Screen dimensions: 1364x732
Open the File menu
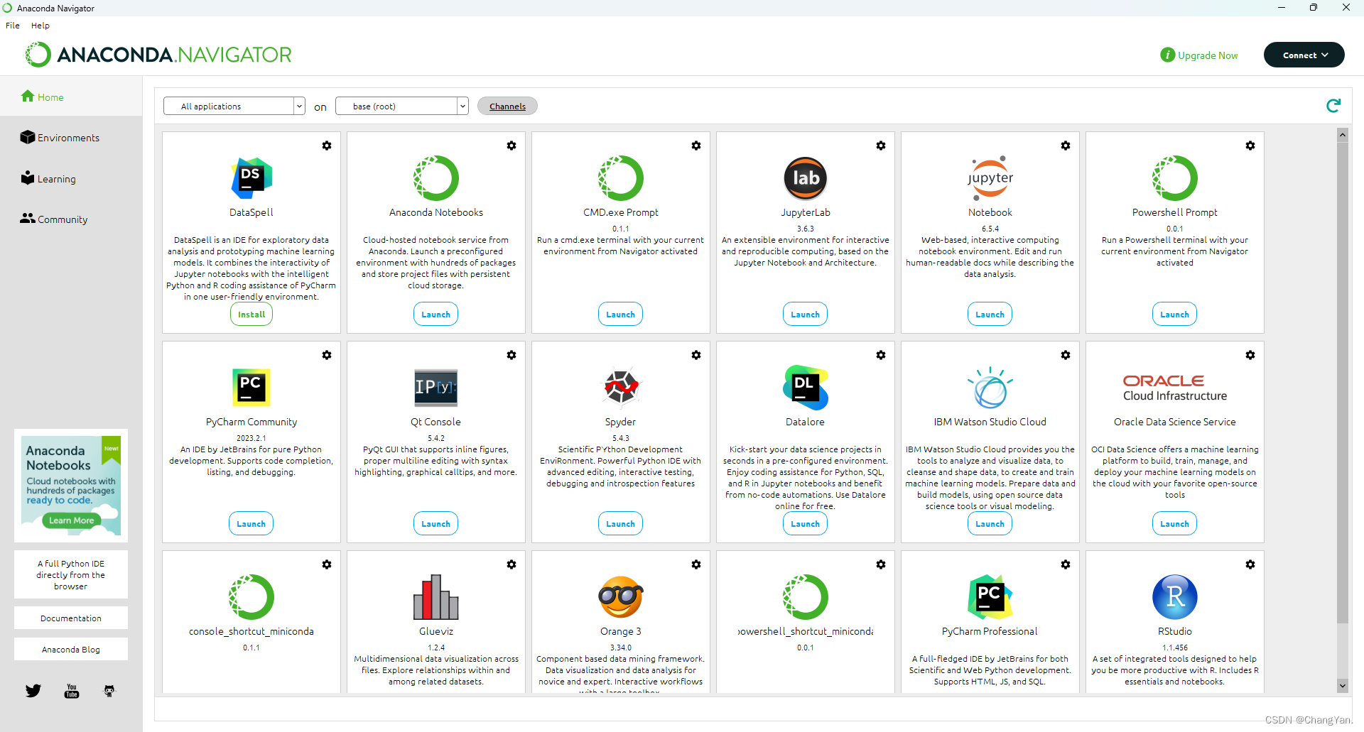[x=13, y=25]
